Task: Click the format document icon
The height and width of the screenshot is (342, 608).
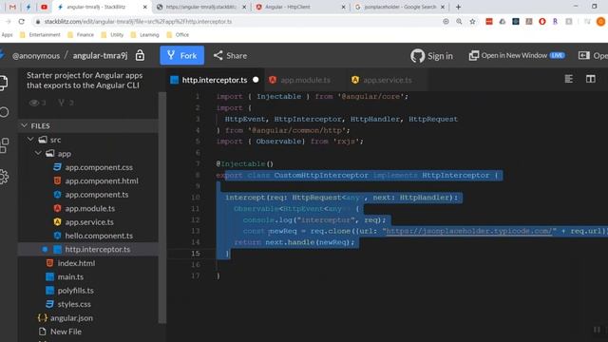Action: coord(568,79)
